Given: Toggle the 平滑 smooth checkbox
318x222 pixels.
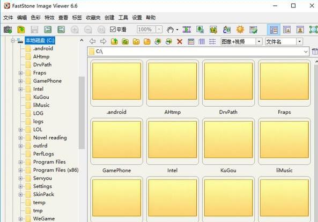Looking at the screenshot, I should pyautogui.click(x=113, y=29).
